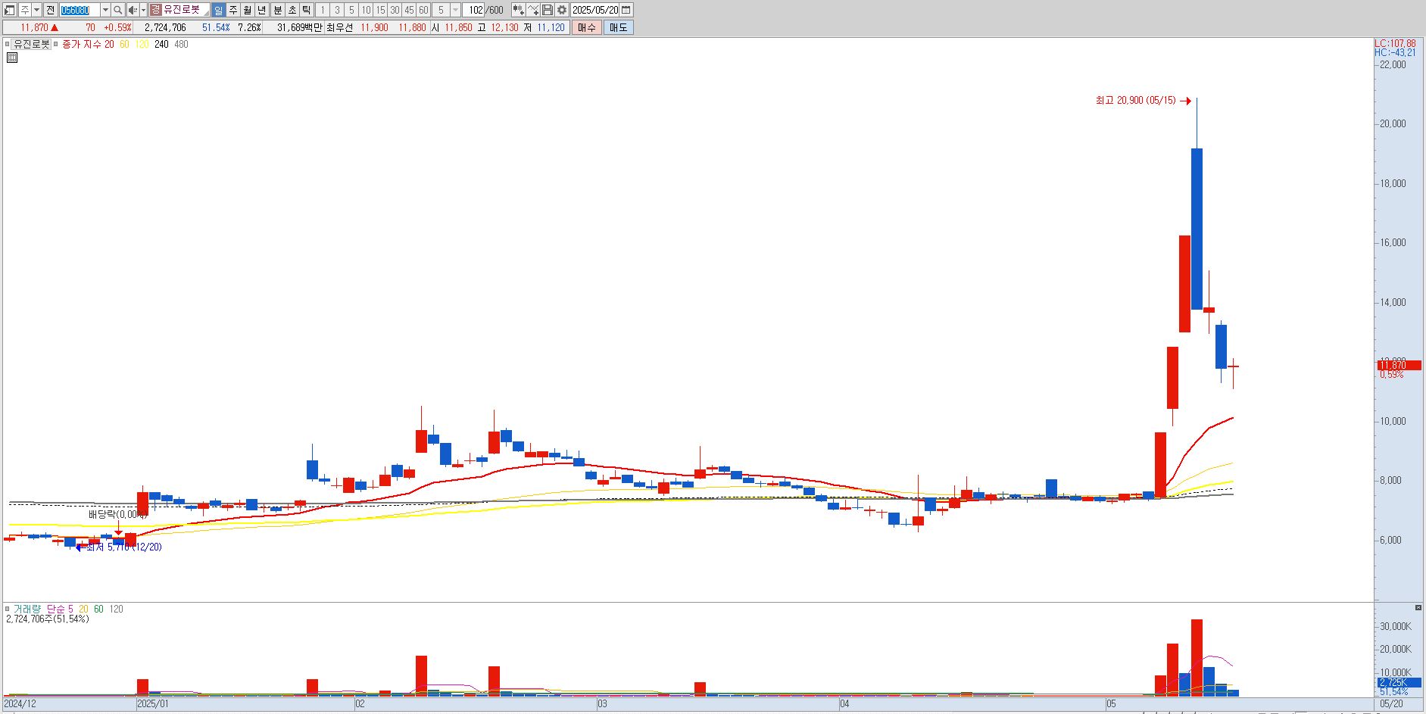Click the add indicator candlestick icon
This screenshot has width=1426, height=714.
[x=518, y=10]
